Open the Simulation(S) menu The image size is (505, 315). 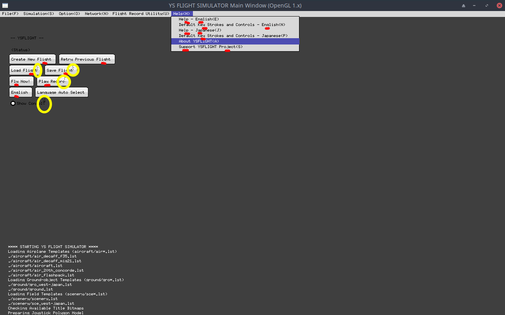tap(39, 14)
